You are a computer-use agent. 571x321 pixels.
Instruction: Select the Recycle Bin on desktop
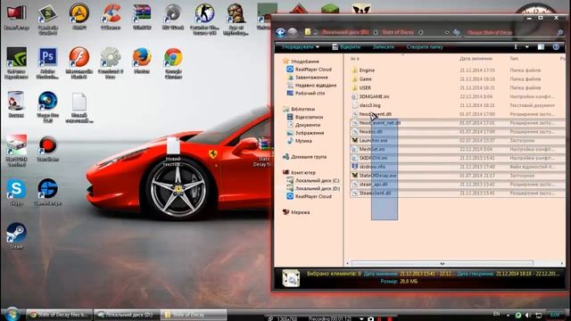[16, 104]
